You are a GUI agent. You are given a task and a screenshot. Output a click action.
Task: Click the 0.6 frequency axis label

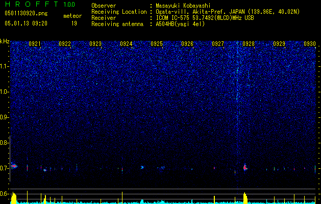pyautogui.click(x=5, y=194)
